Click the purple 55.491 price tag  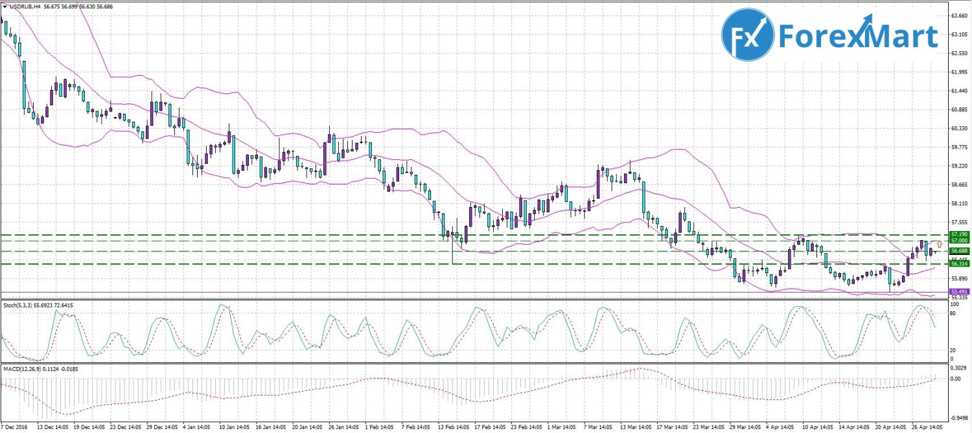pos(958,292)
